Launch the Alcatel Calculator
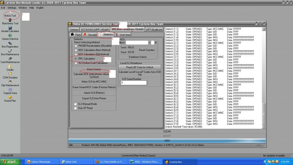 (10, 29)
